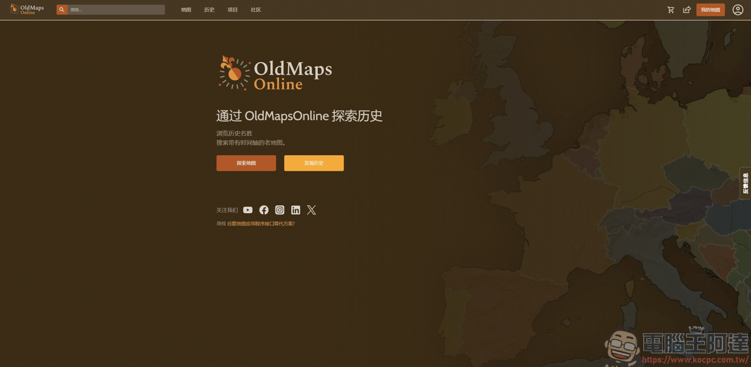Click the 浏览历史名胜 text line
751x367 pixels.
point(235,133)
